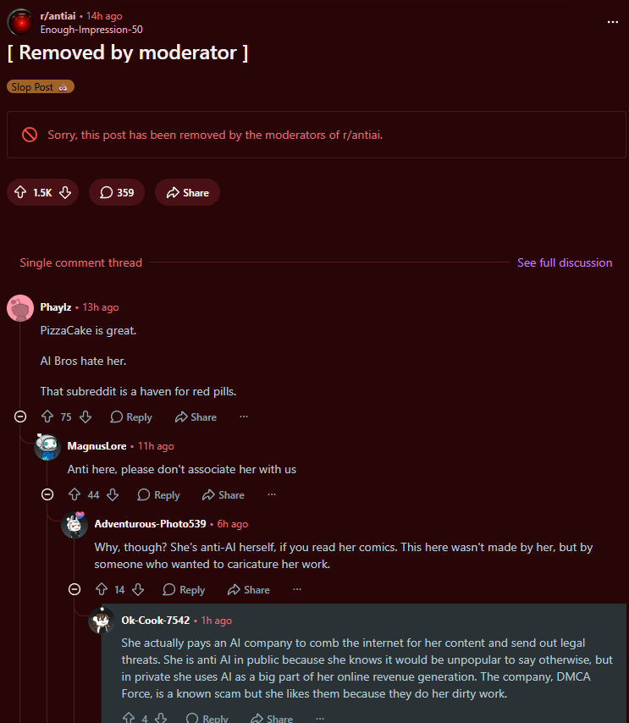629x723 pixels.
Task: Collapse Phaylz's comment thread
Action: pyautogui.click(x=20, y=417)
